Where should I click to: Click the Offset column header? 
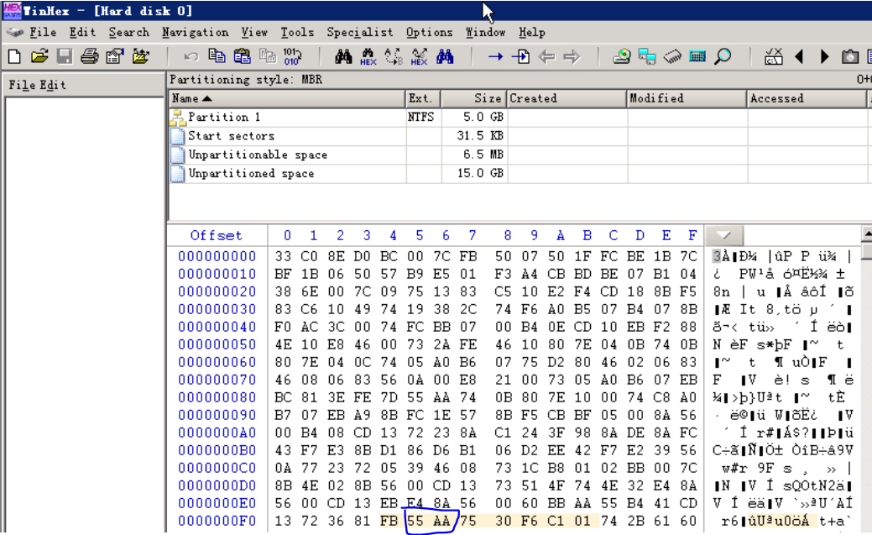click(217, 235)
